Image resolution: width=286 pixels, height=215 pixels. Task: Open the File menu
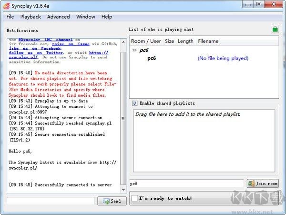pyautogui.click(x=10, y=17)
